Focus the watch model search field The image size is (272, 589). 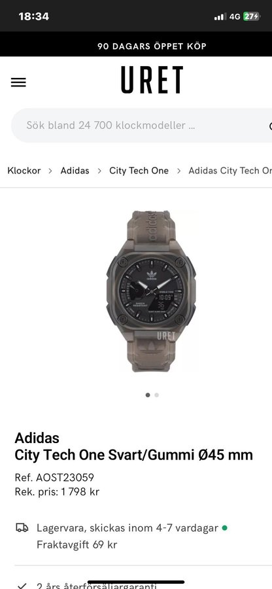coord(142,126)
